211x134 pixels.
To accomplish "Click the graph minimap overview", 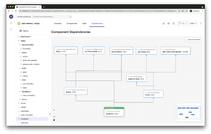I will tap(189, 113).
